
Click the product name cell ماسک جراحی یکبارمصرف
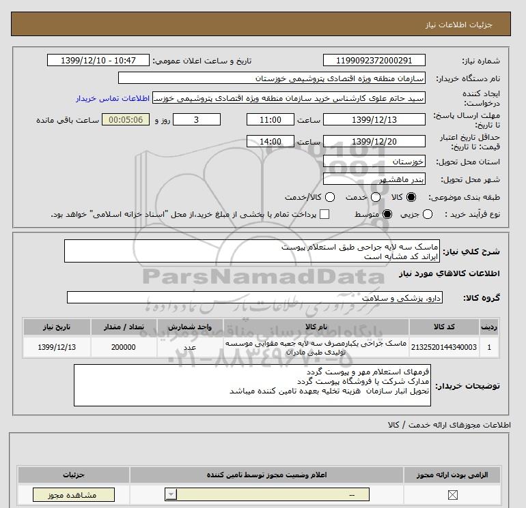click(316, 347)
